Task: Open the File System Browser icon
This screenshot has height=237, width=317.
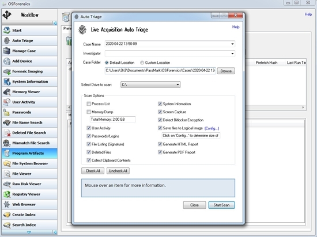Action: tap(7, 163)
